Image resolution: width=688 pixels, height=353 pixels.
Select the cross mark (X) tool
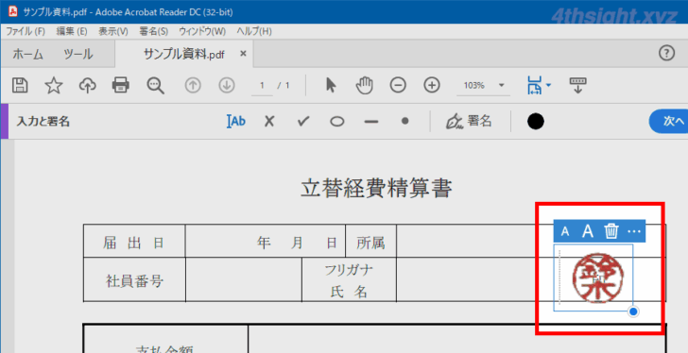point(269,122)
